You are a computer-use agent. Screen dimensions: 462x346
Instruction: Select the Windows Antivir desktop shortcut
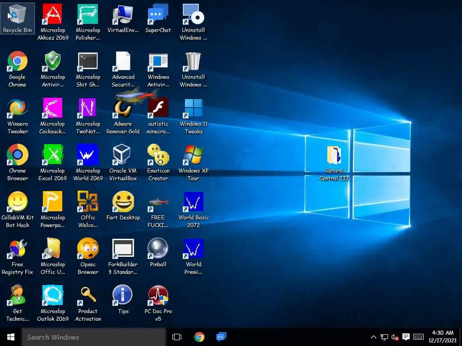[x=158, y=69]
